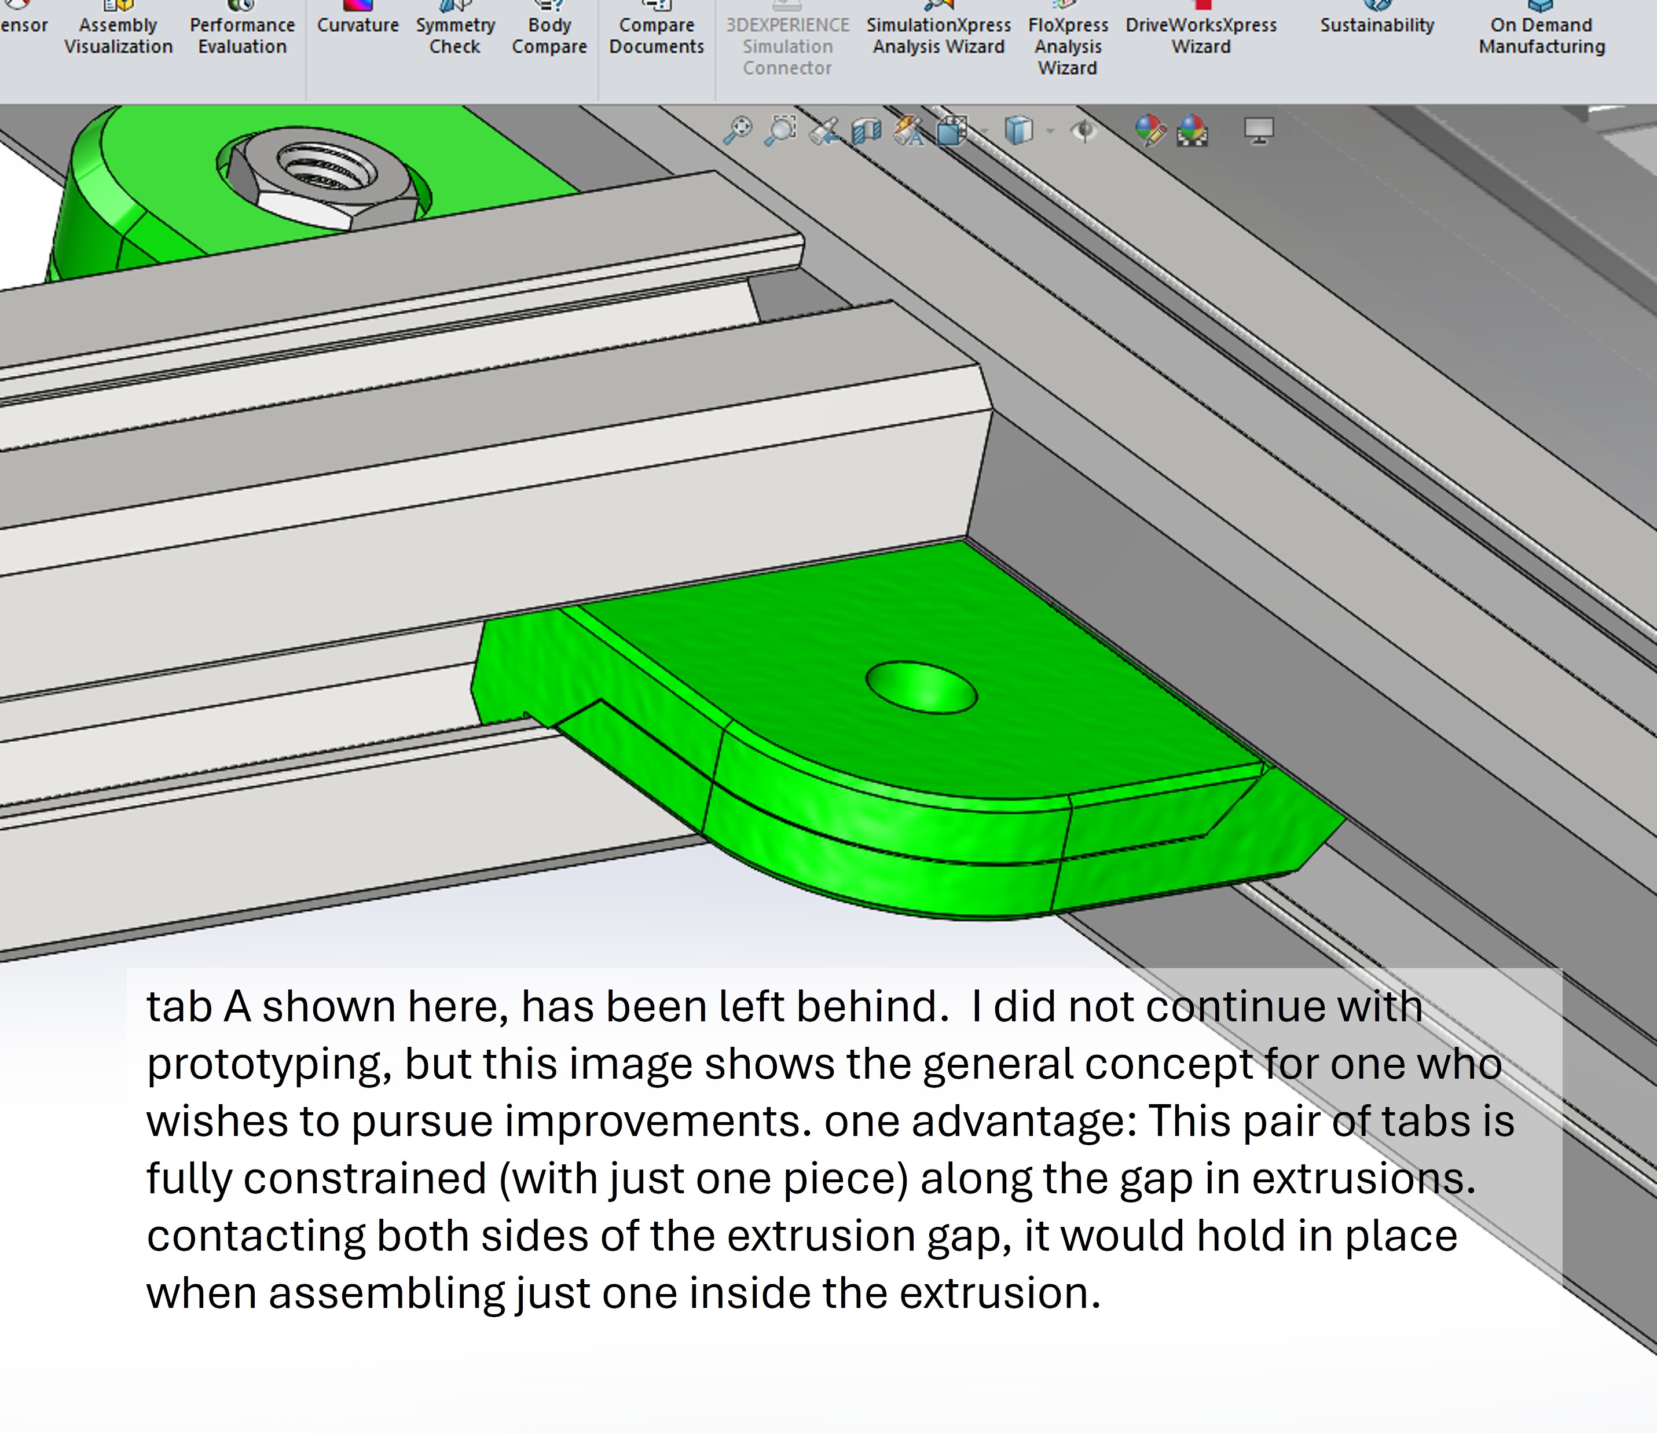
Task: Open the Sustainability tool
Action: pos(1376,24)
